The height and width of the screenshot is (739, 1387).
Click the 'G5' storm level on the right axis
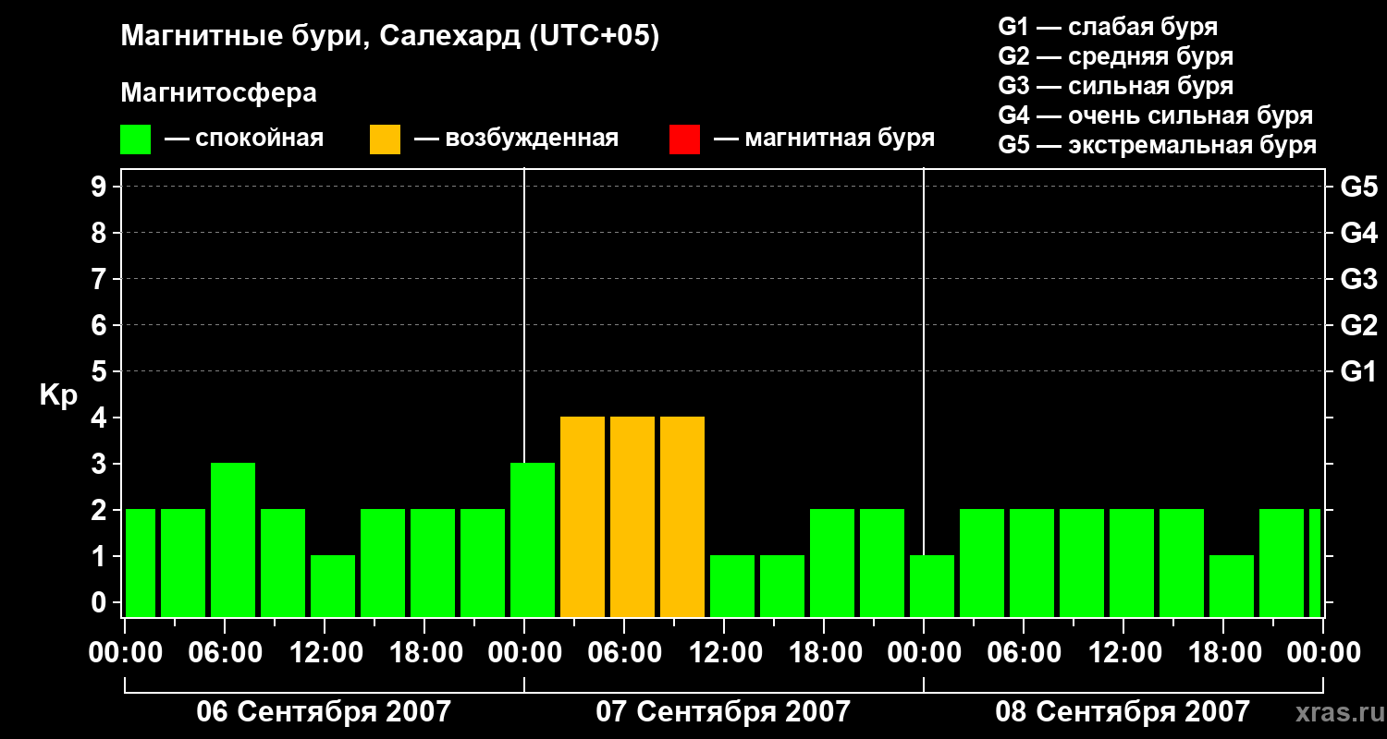pyautogui.click(x=1358, y=187)
